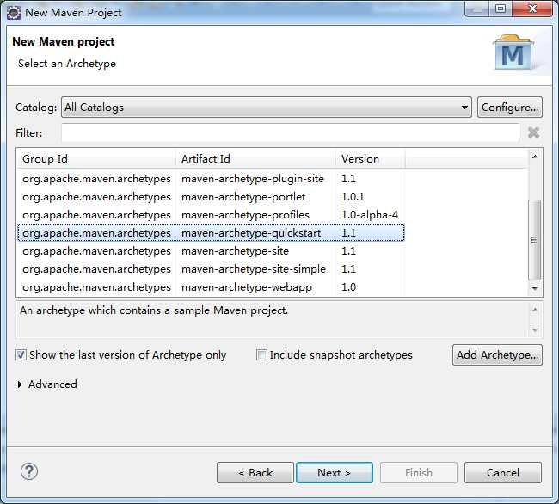Click version cell '1.0.1'
Viewport: 559px width, 504px height.
353,197
